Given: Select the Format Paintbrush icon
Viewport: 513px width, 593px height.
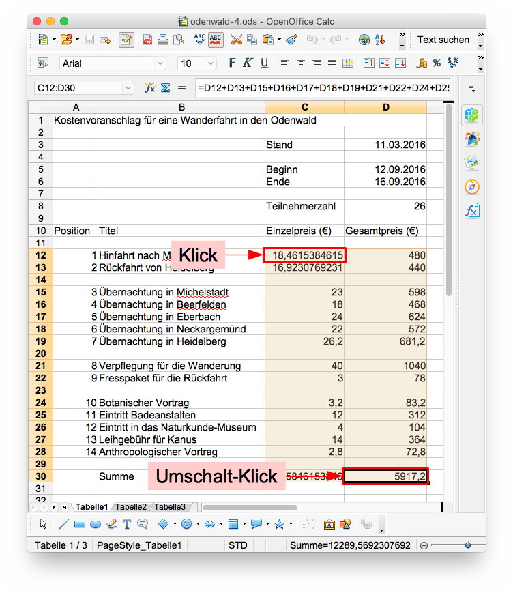Looking at the screenshot, I should (291, 40).
